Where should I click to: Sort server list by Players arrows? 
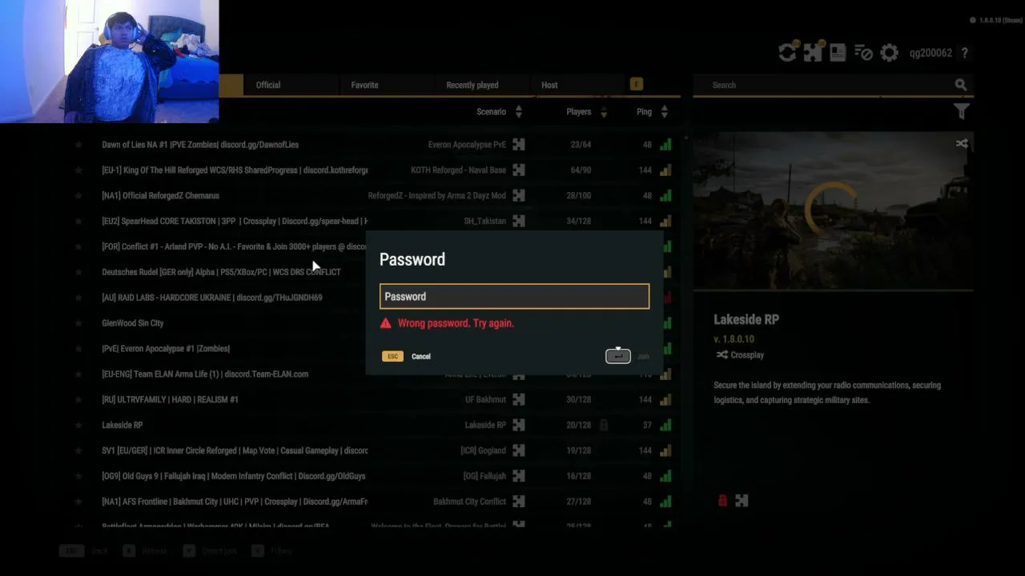pyautogui.click(x=604, y=112)
